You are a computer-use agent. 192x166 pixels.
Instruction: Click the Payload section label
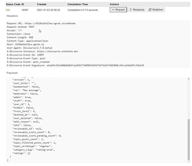tap(12, 73)
